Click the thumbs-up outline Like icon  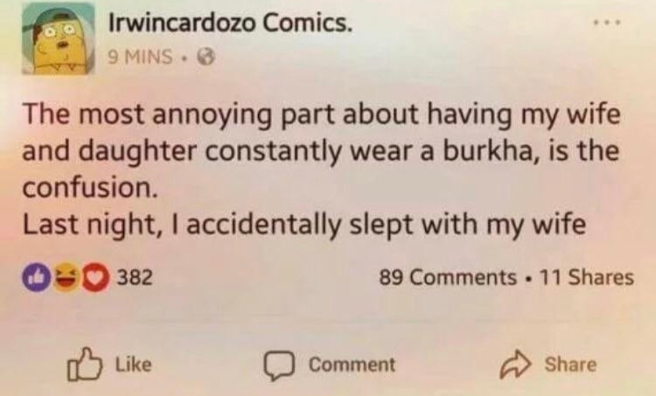(84, 363)
